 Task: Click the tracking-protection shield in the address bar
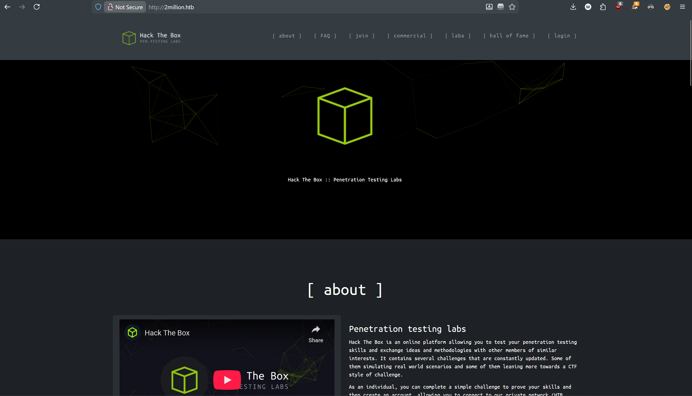click(98, 7)
